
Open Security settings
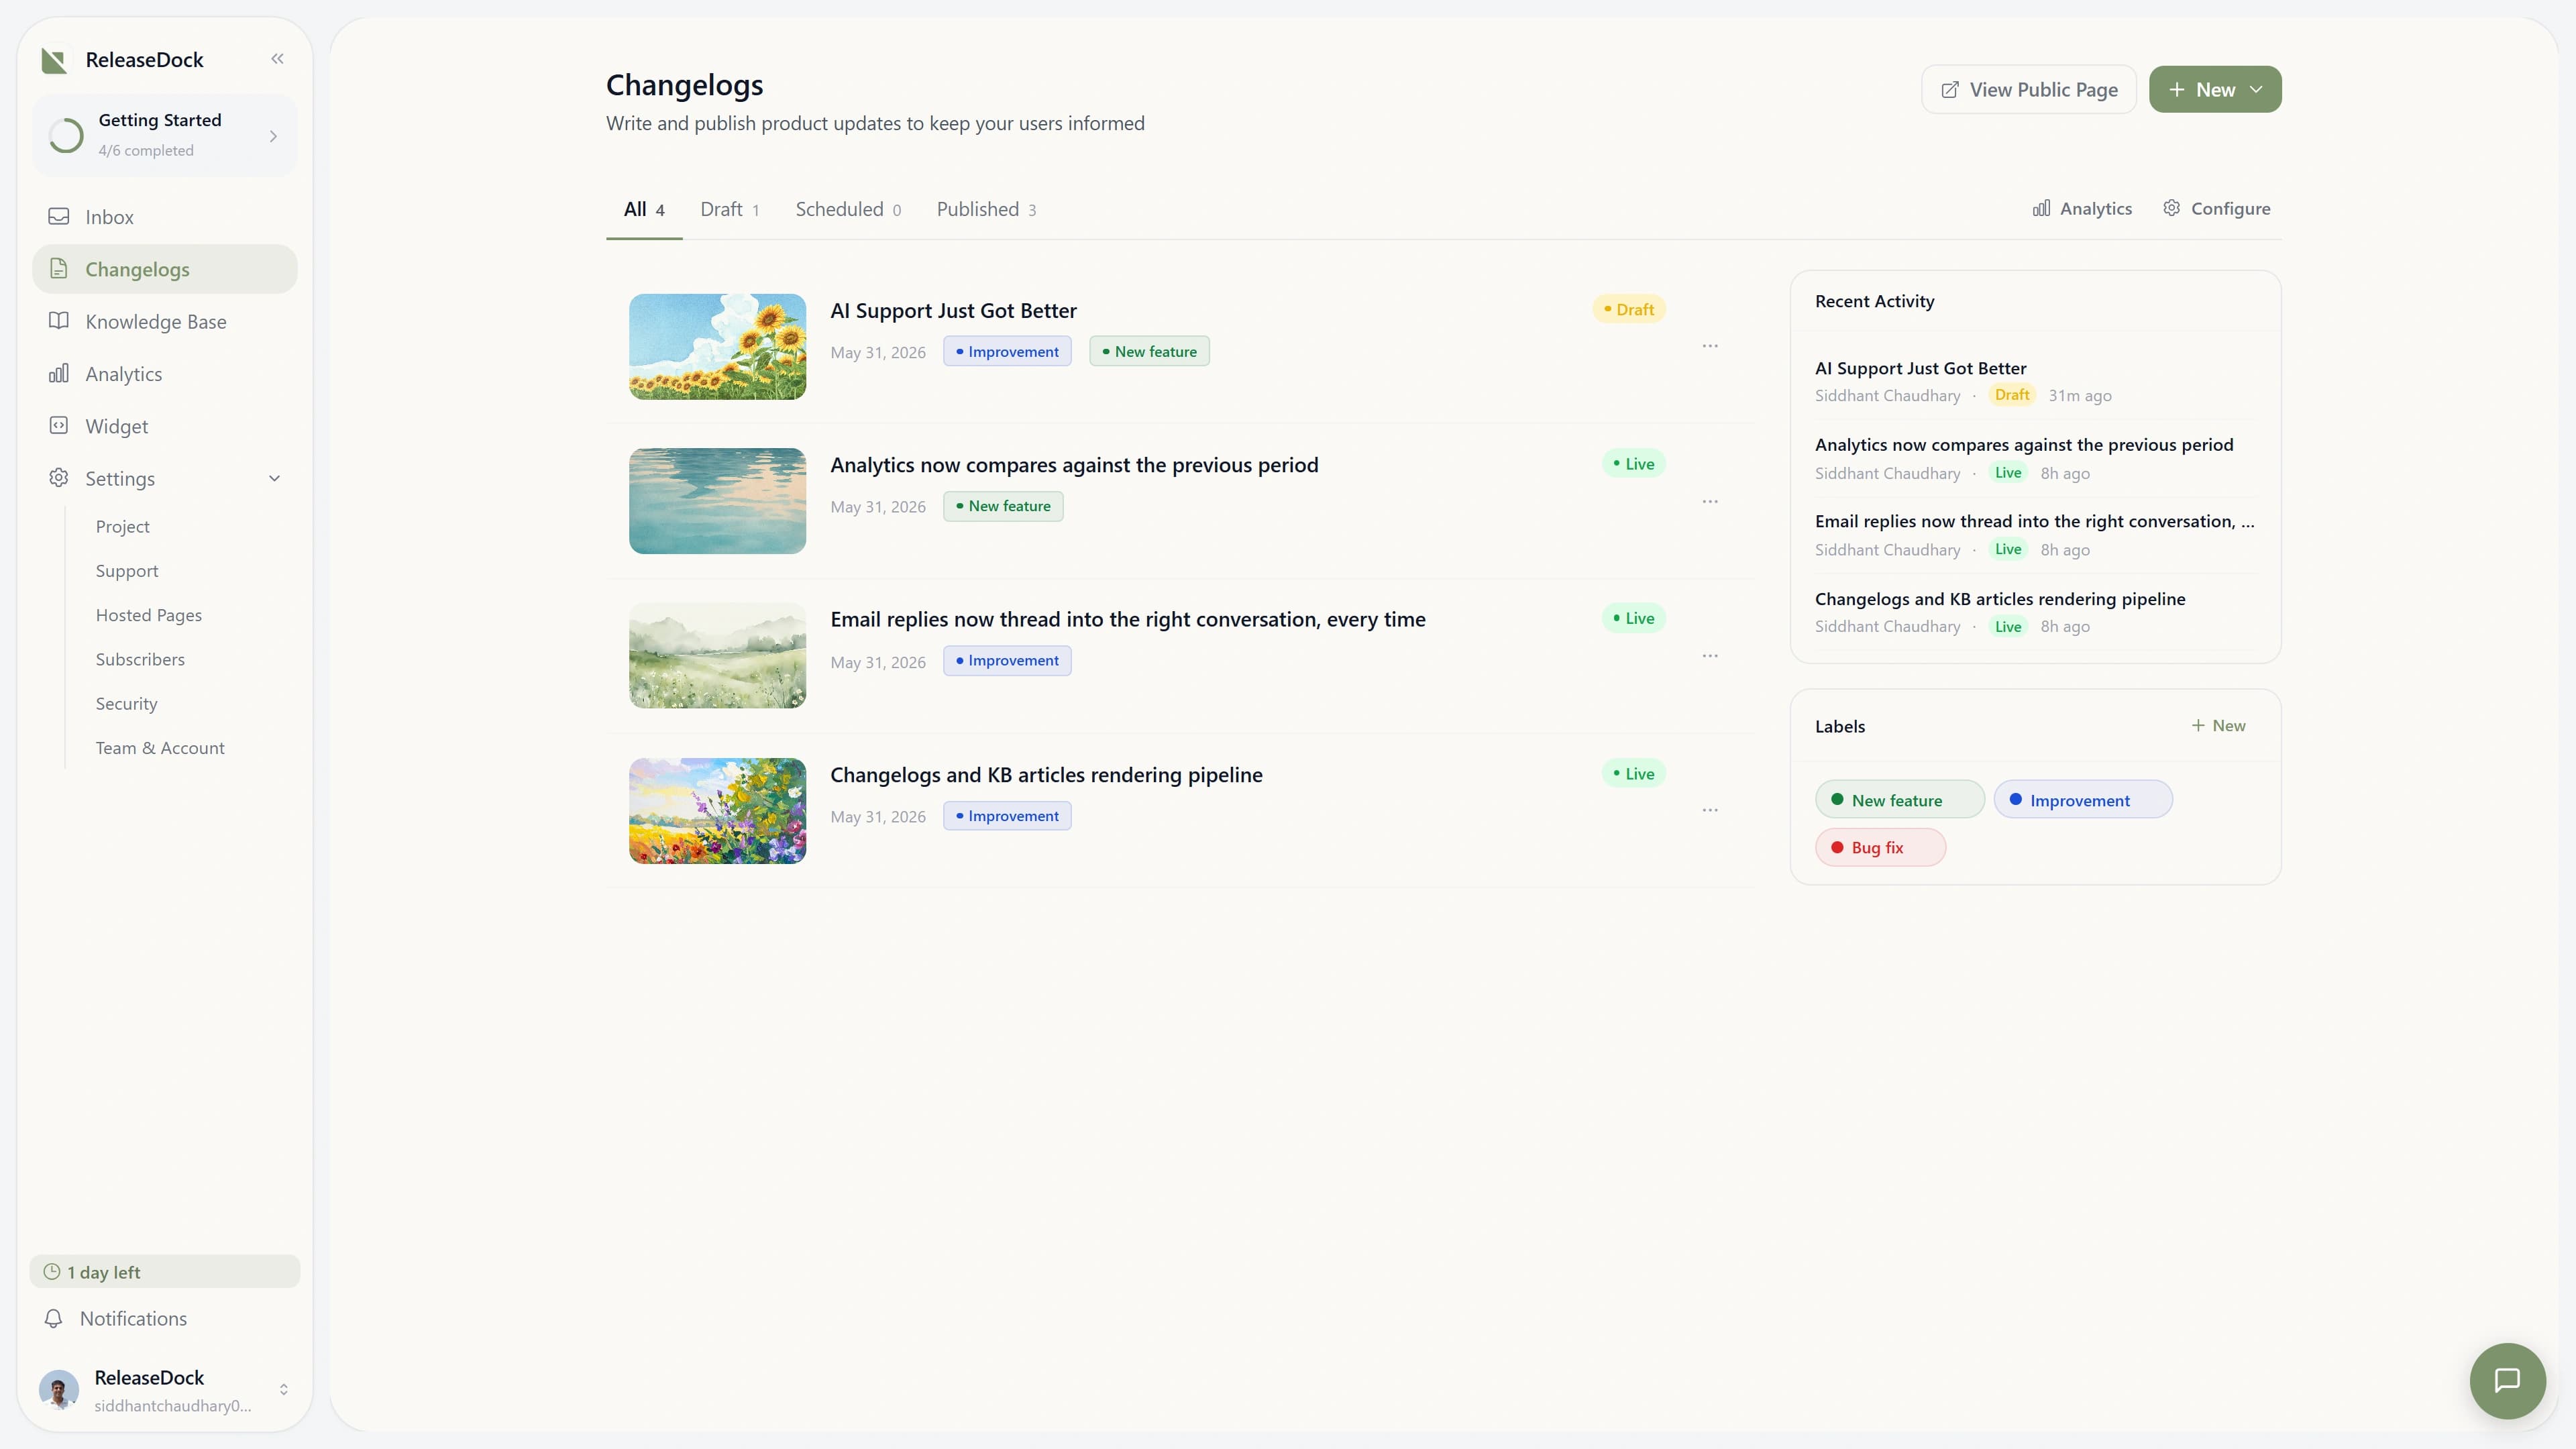point(126,703)
